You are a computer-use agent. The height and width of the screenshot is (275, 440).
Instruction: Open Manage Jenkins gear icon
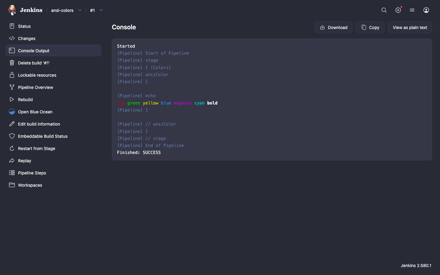(398, 10)
